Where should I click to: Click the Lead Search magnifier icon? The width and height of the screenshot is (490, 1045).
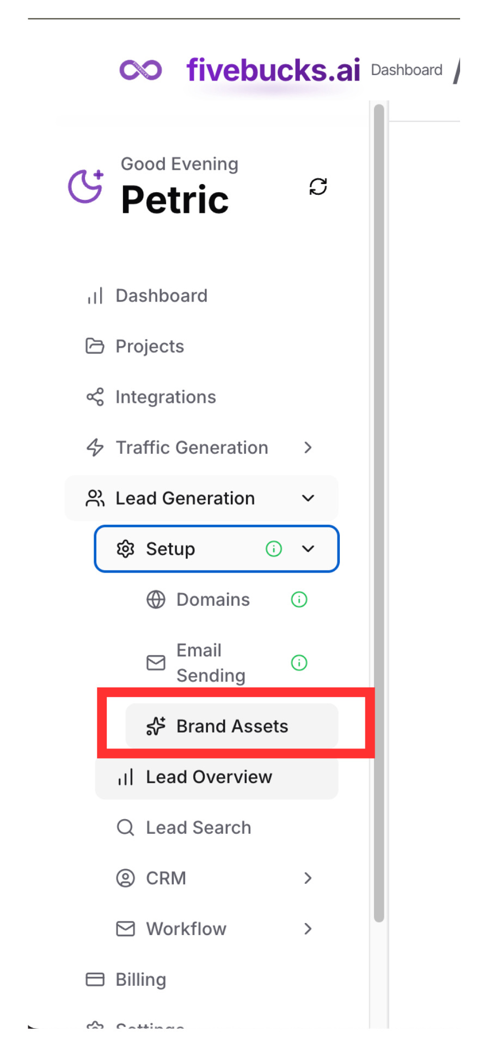tap(125, 827)
